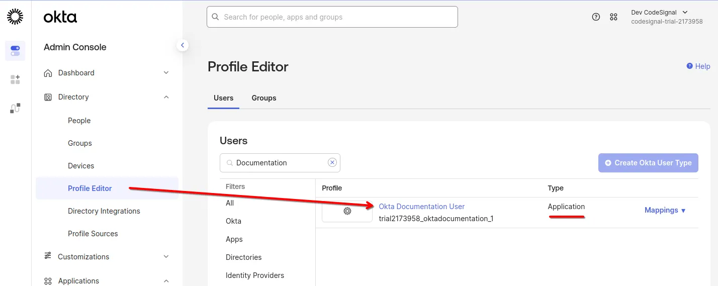Select the admin console toggle rail icon

pyautogui.click(x=15, y=51)
